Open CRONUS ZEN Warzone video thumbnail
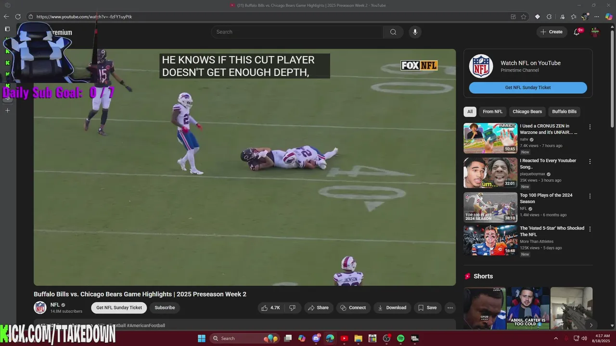 pyautogui.click(x=490, y=138)
